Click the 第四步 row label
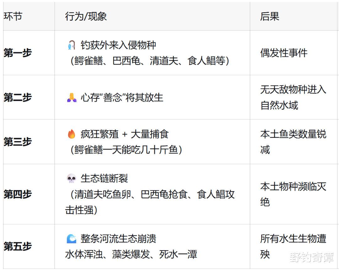 click(x=18, y=194)
